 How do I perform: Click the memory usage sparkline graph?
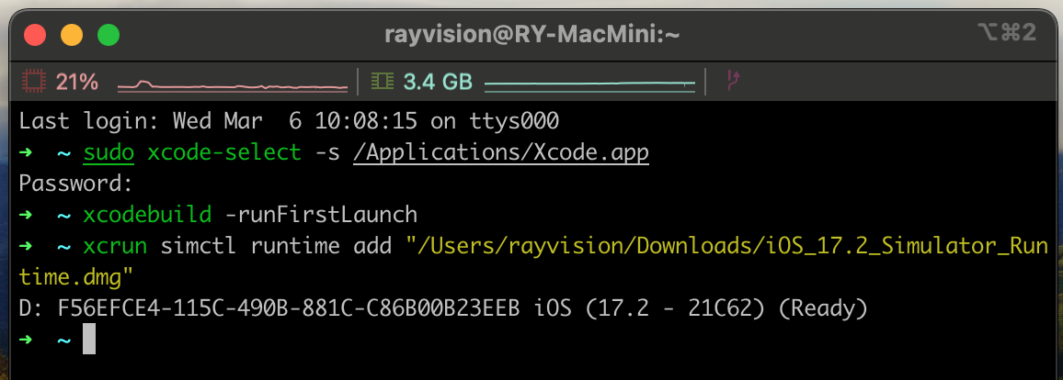[x=589, y=84]
